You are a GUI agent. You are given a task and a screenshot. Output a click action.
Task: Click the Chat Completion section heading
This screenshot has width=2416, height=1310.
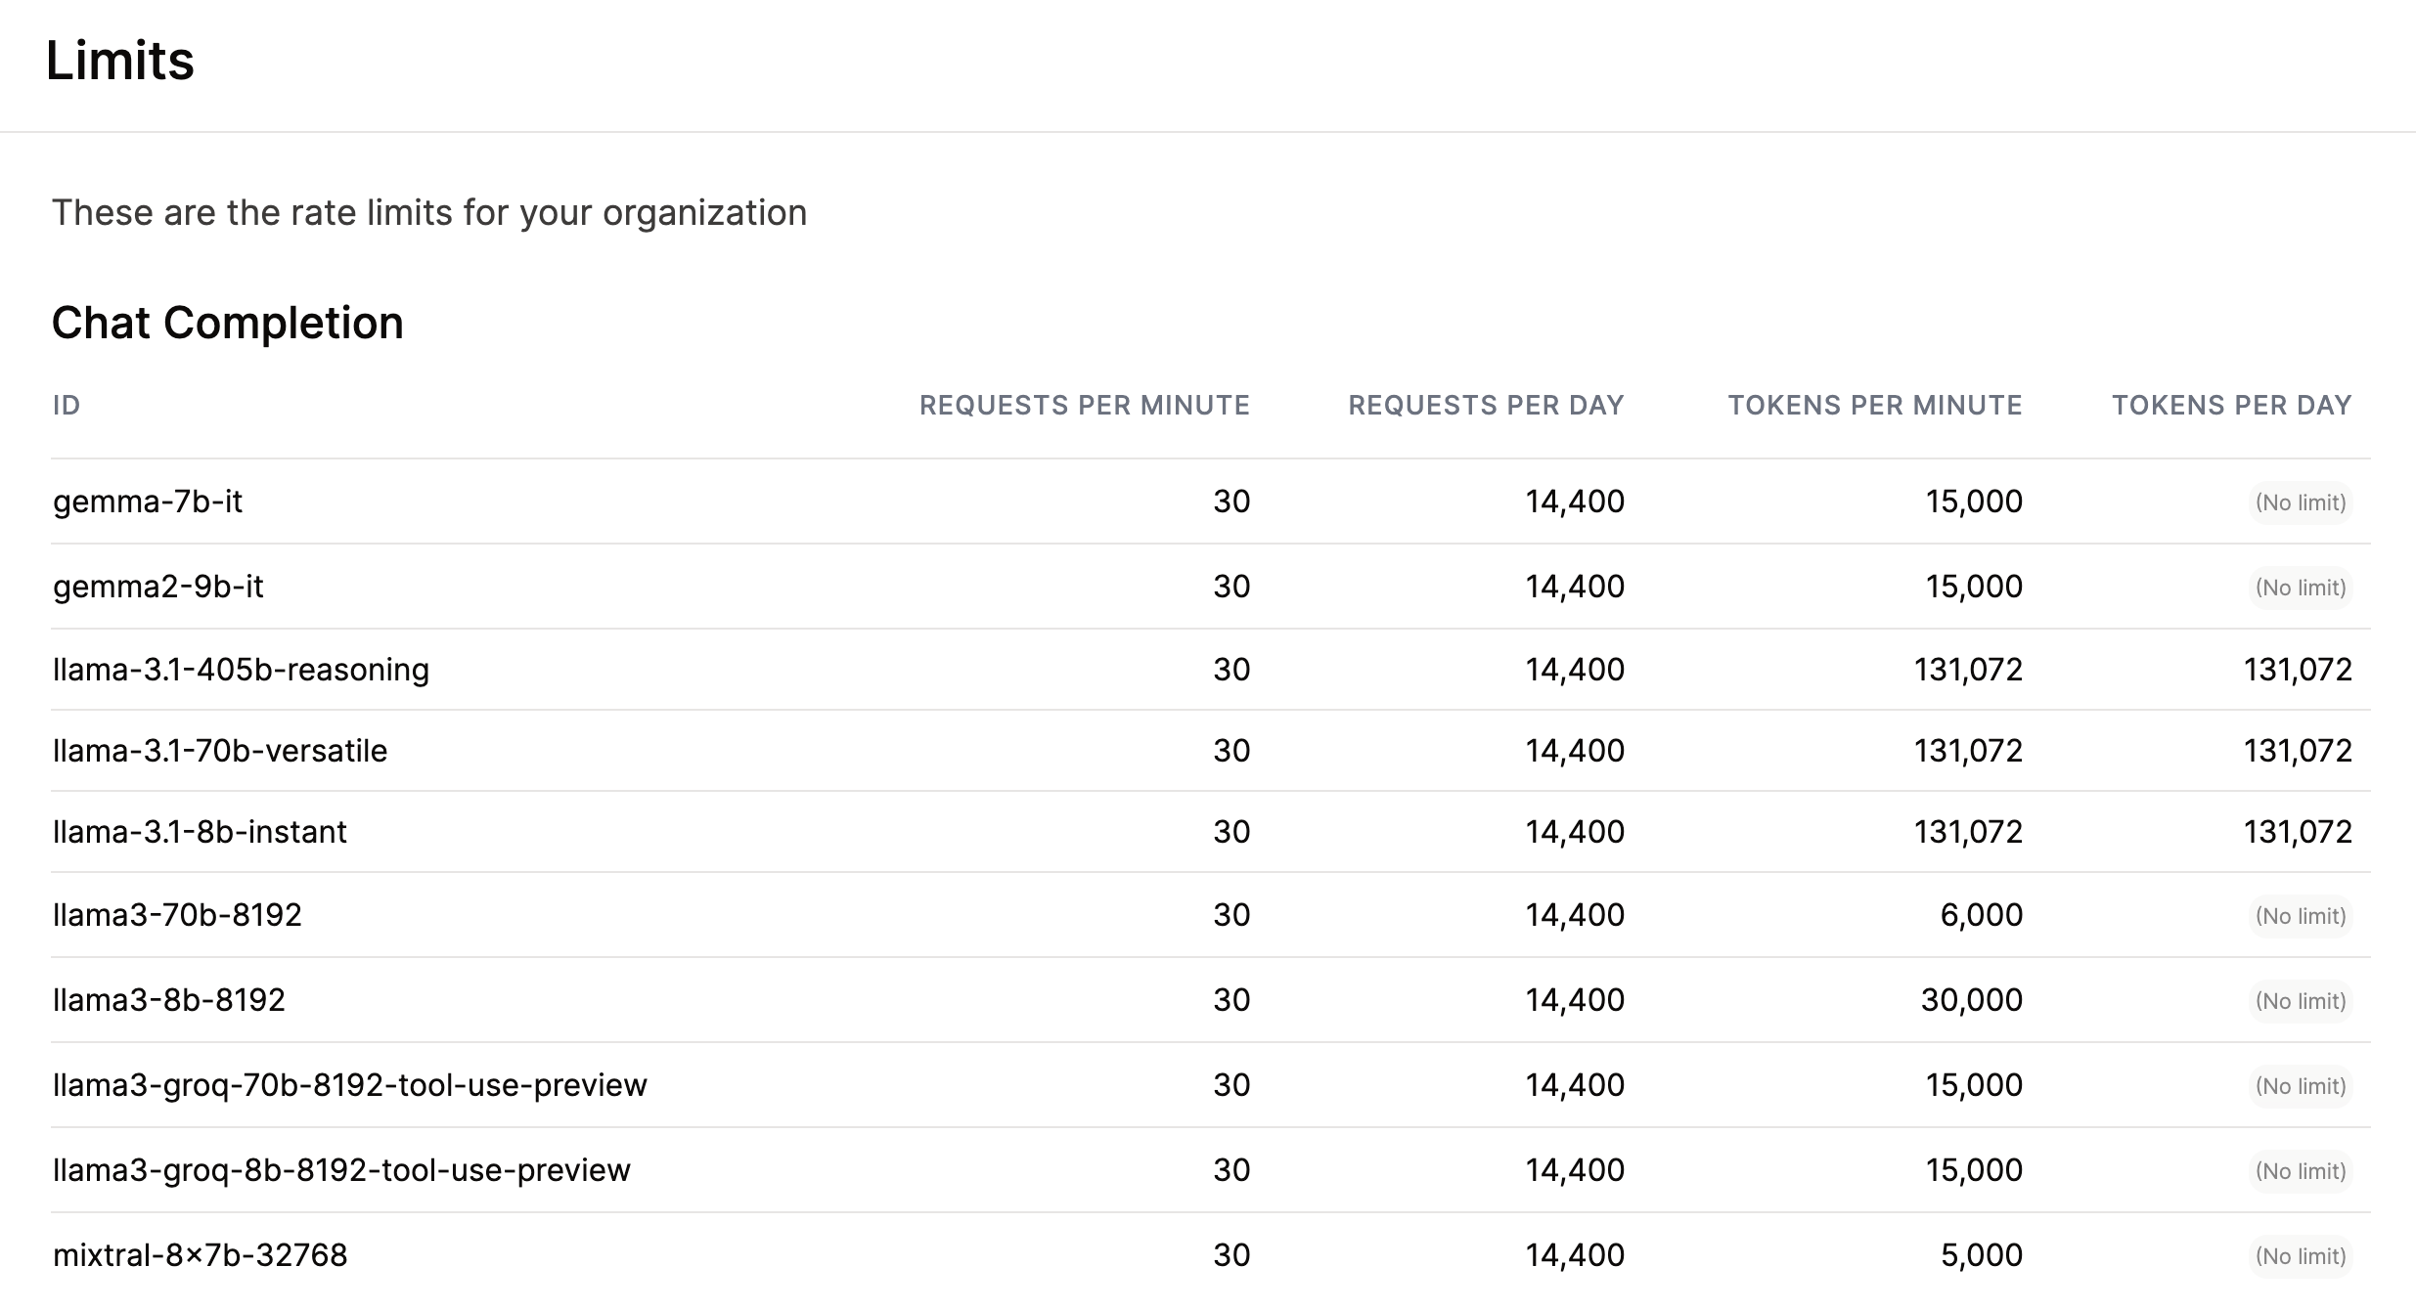[x=227, y=323]
